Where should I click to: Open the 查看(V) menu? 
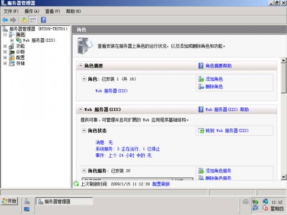coord(53,11)
